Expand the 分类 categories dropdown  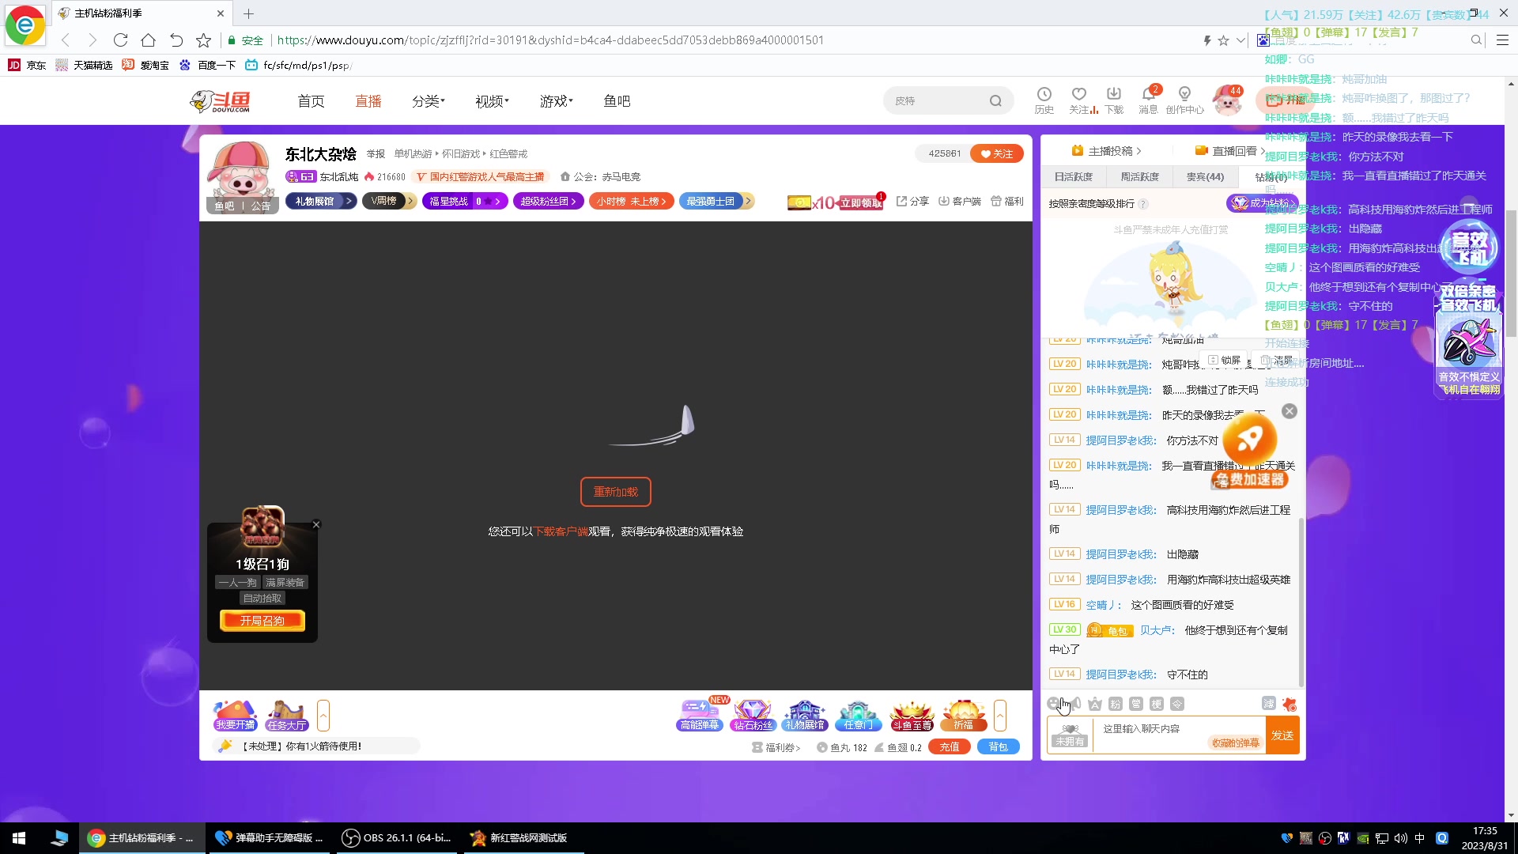point(428,100)
